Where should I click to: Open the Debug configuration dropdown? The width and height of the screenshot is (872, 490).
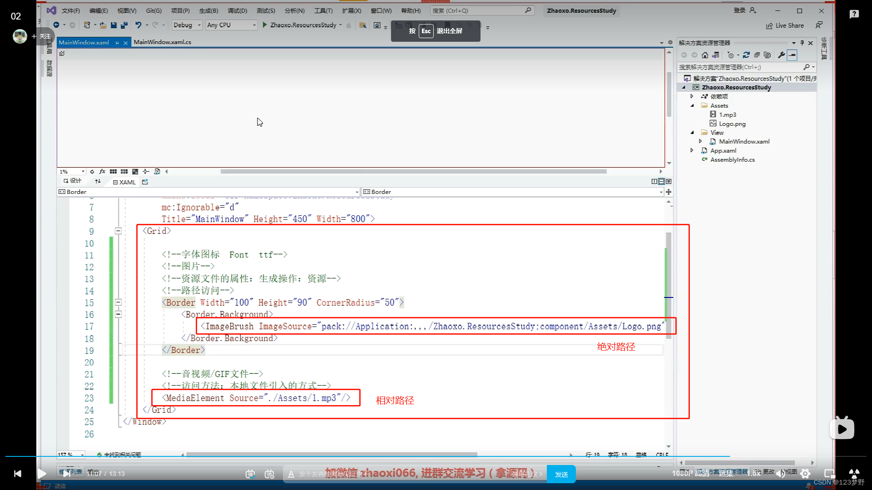[187, 25]
